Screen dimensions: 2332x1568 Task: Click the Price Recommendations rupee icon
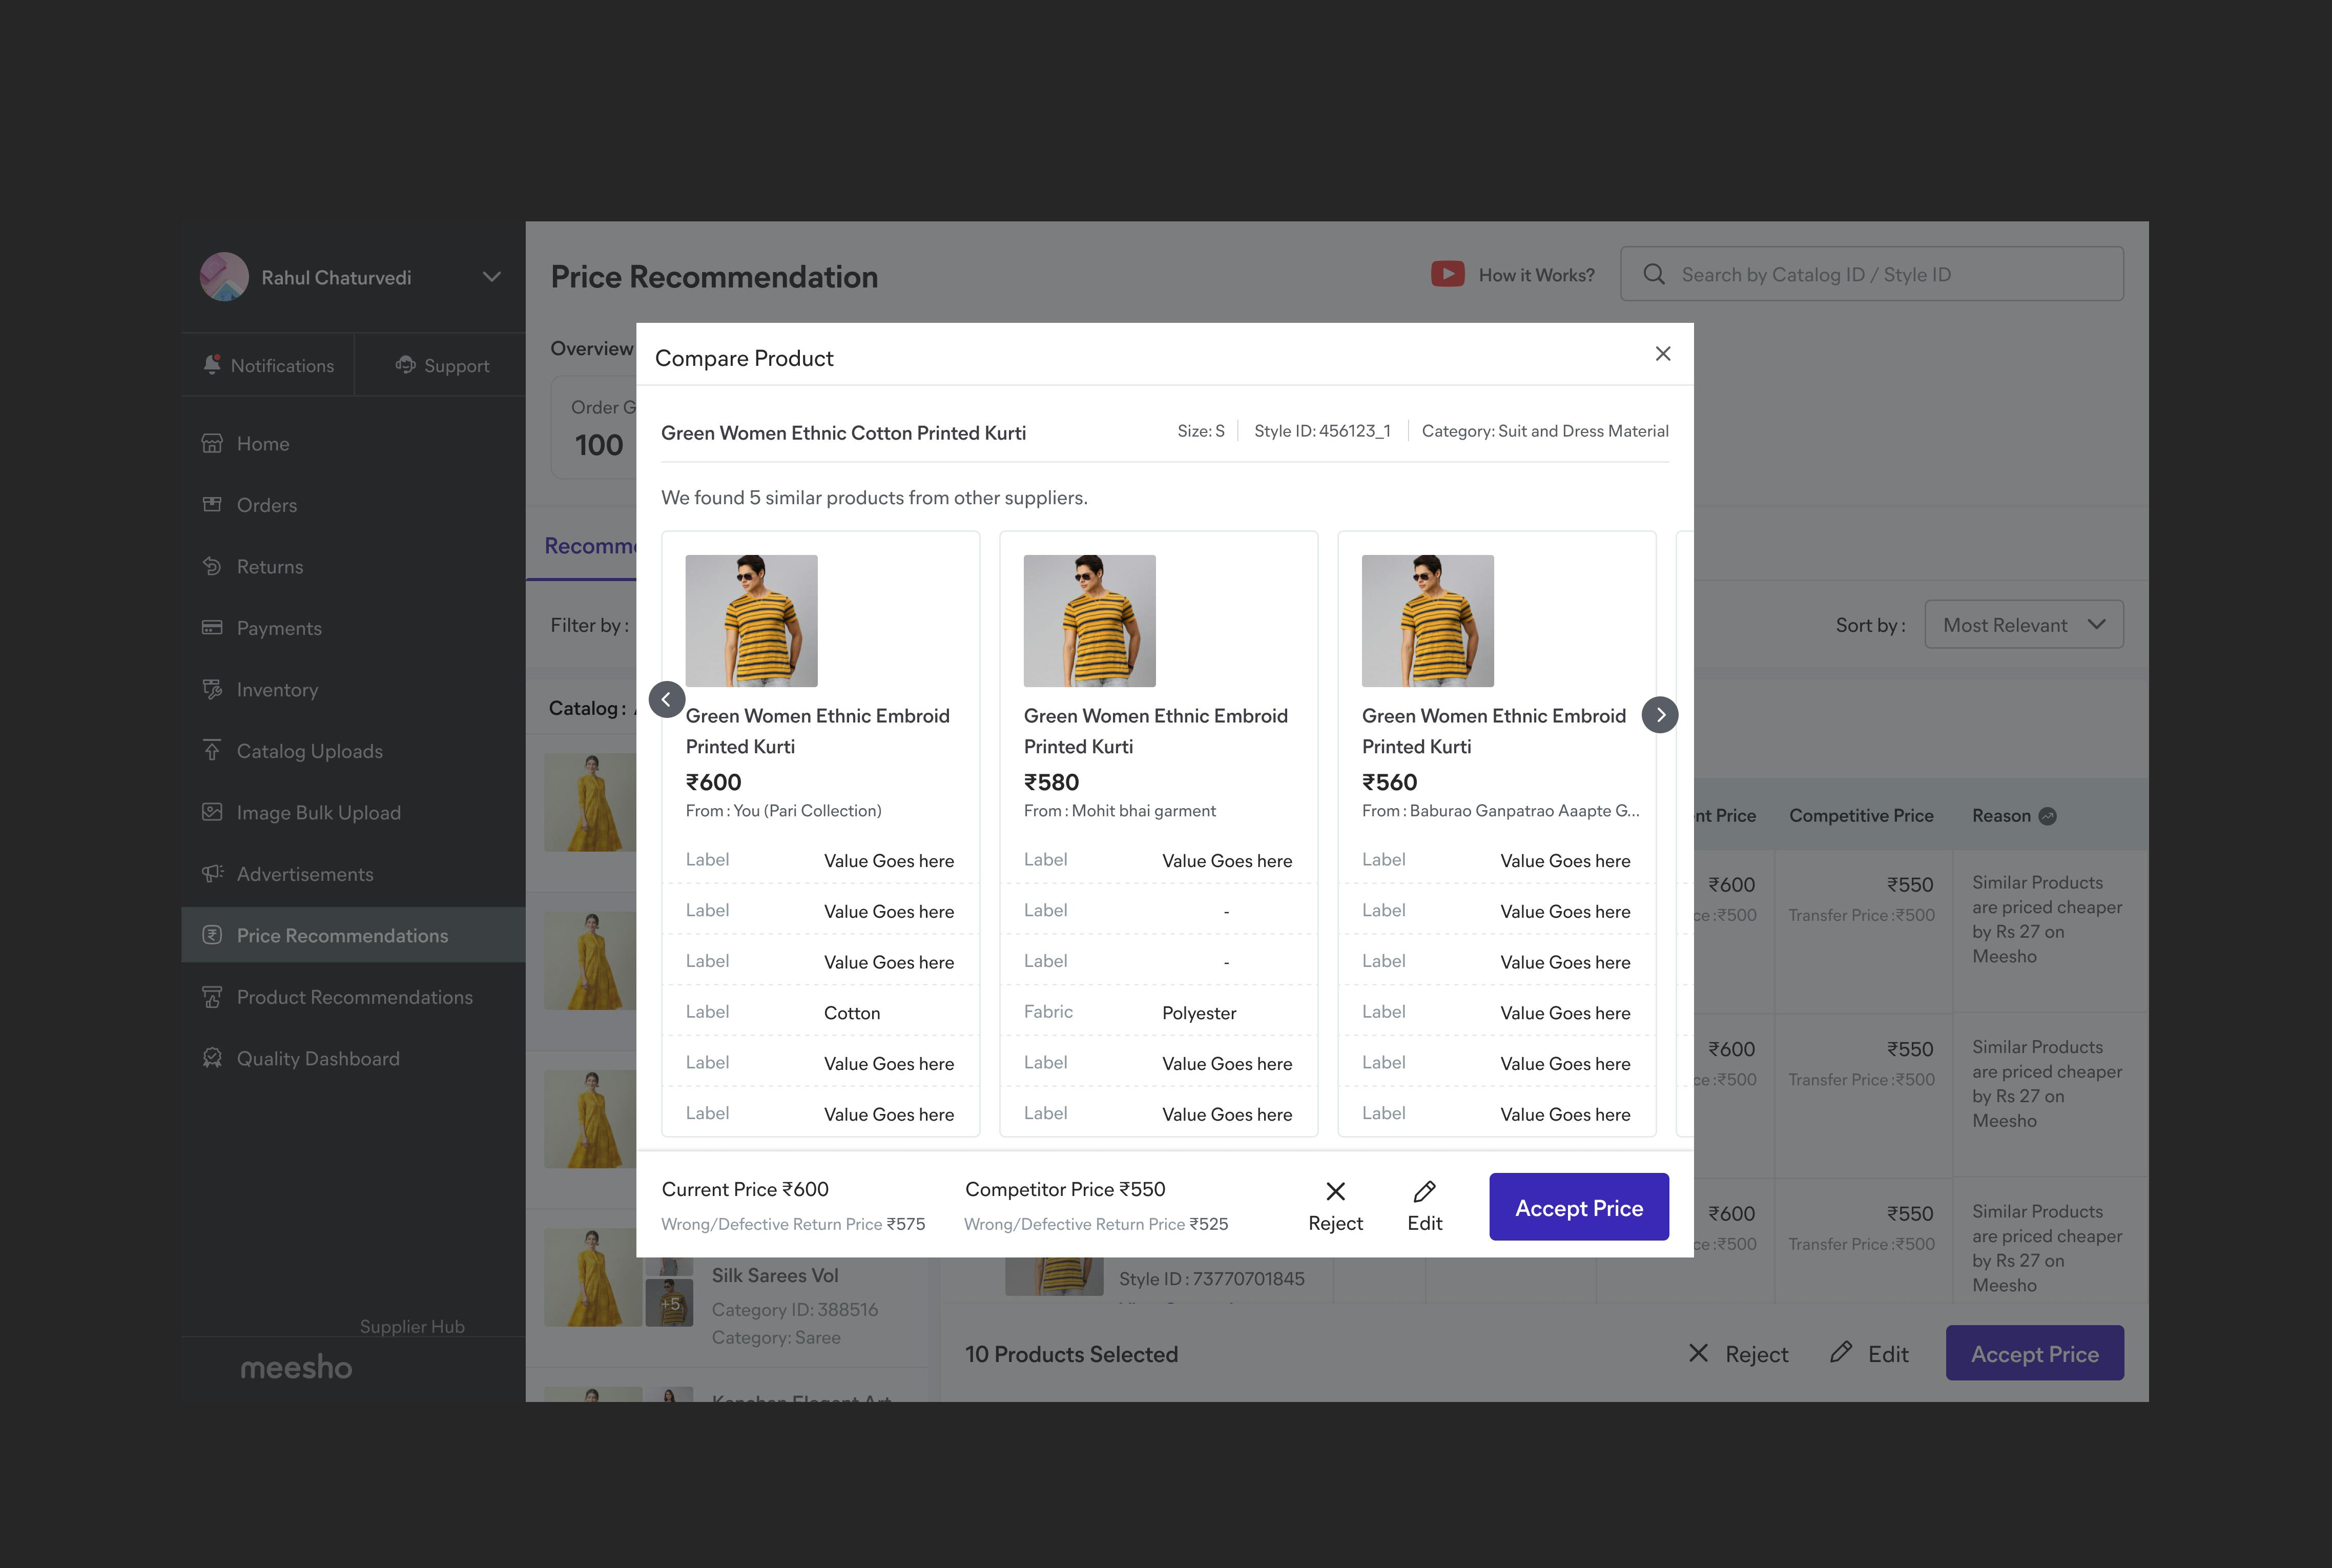point(212,935)
